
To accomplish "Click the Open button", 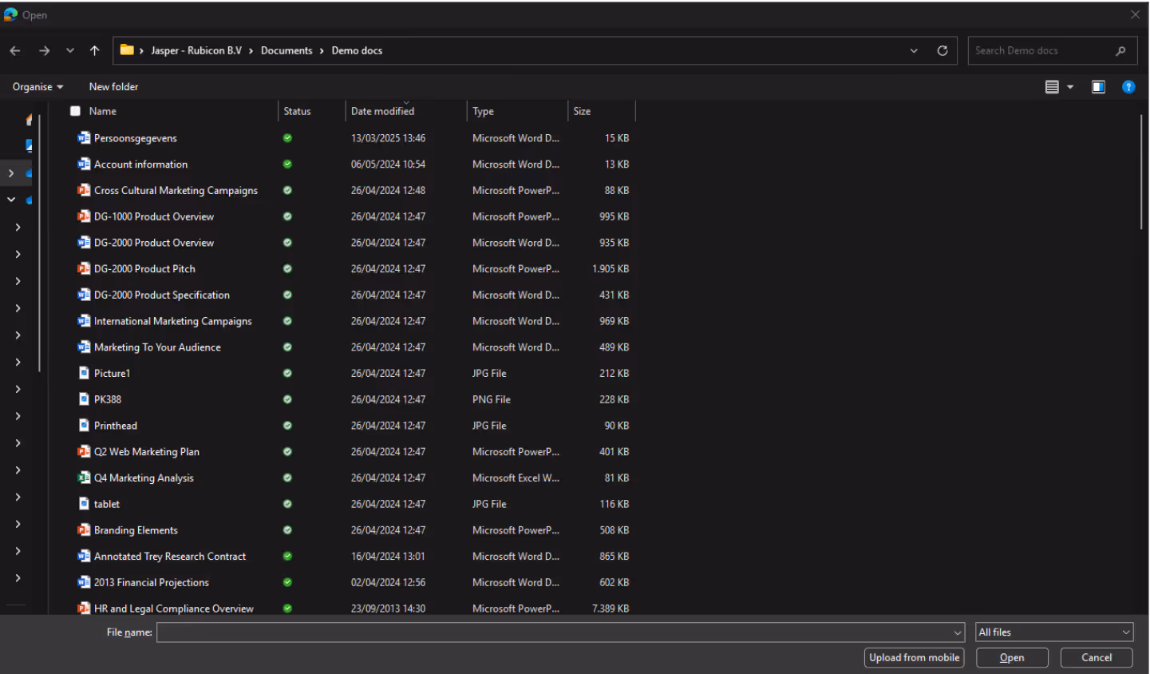I will coord(1012,658).
